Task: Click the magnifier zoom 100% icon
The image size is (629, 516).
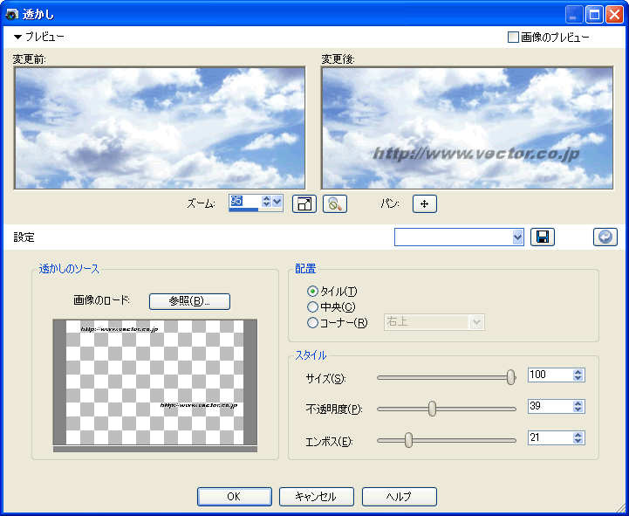Action: tap(334, 204)
